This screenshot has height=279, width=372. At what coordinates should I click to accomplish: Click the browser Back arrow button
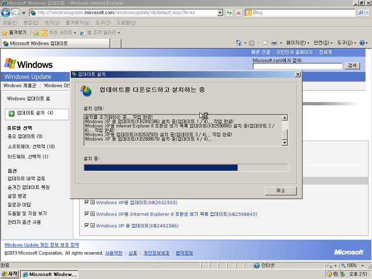(5, 13)
